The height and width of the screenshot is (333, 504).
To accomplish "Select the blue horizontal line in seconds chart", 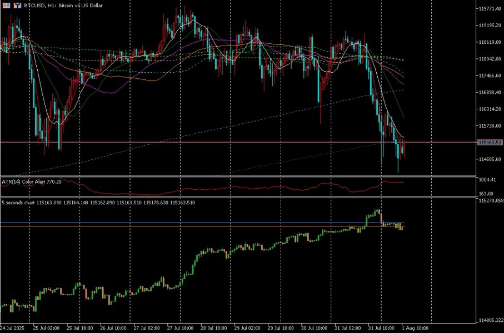I will tap(202, 222).
